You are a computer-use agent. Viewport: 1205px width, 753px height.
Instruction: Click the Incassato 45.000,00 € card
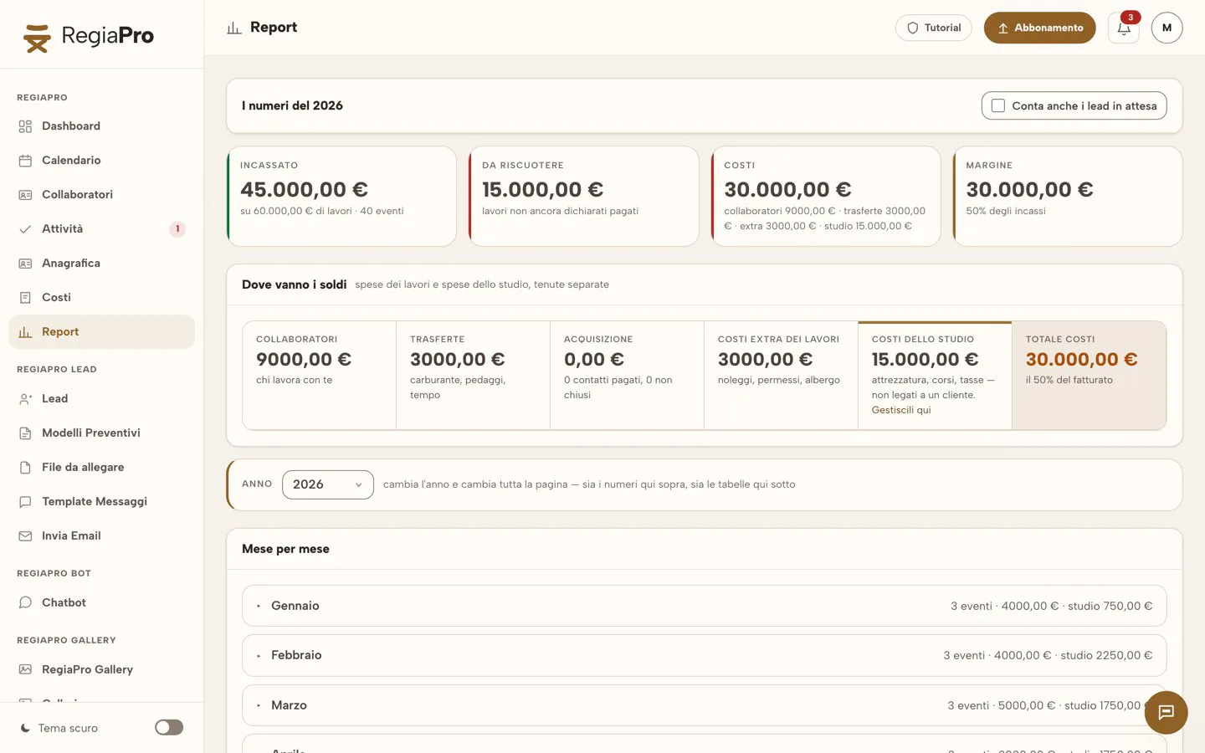[x=341, y=197]
